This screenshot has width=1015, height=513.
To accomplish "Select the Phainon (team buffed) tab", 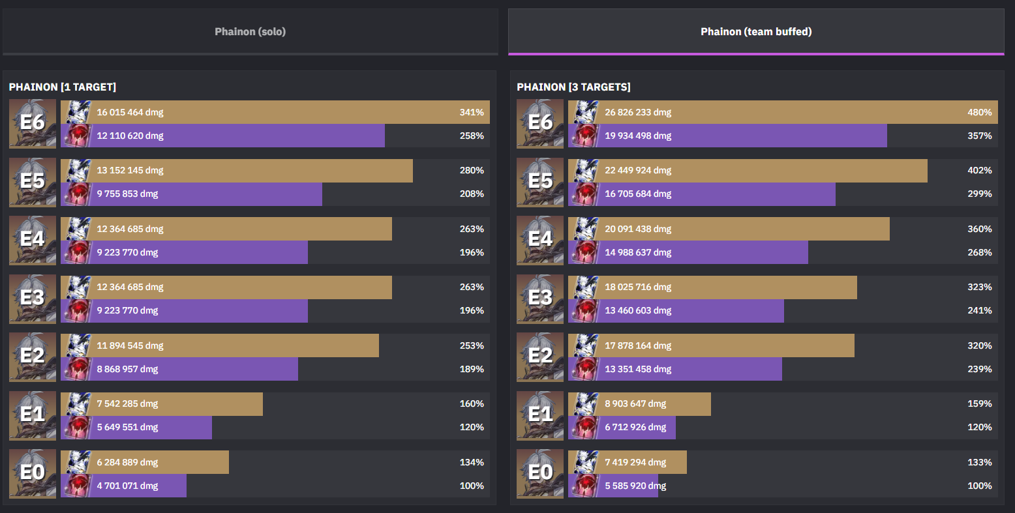I will point(755,31).
